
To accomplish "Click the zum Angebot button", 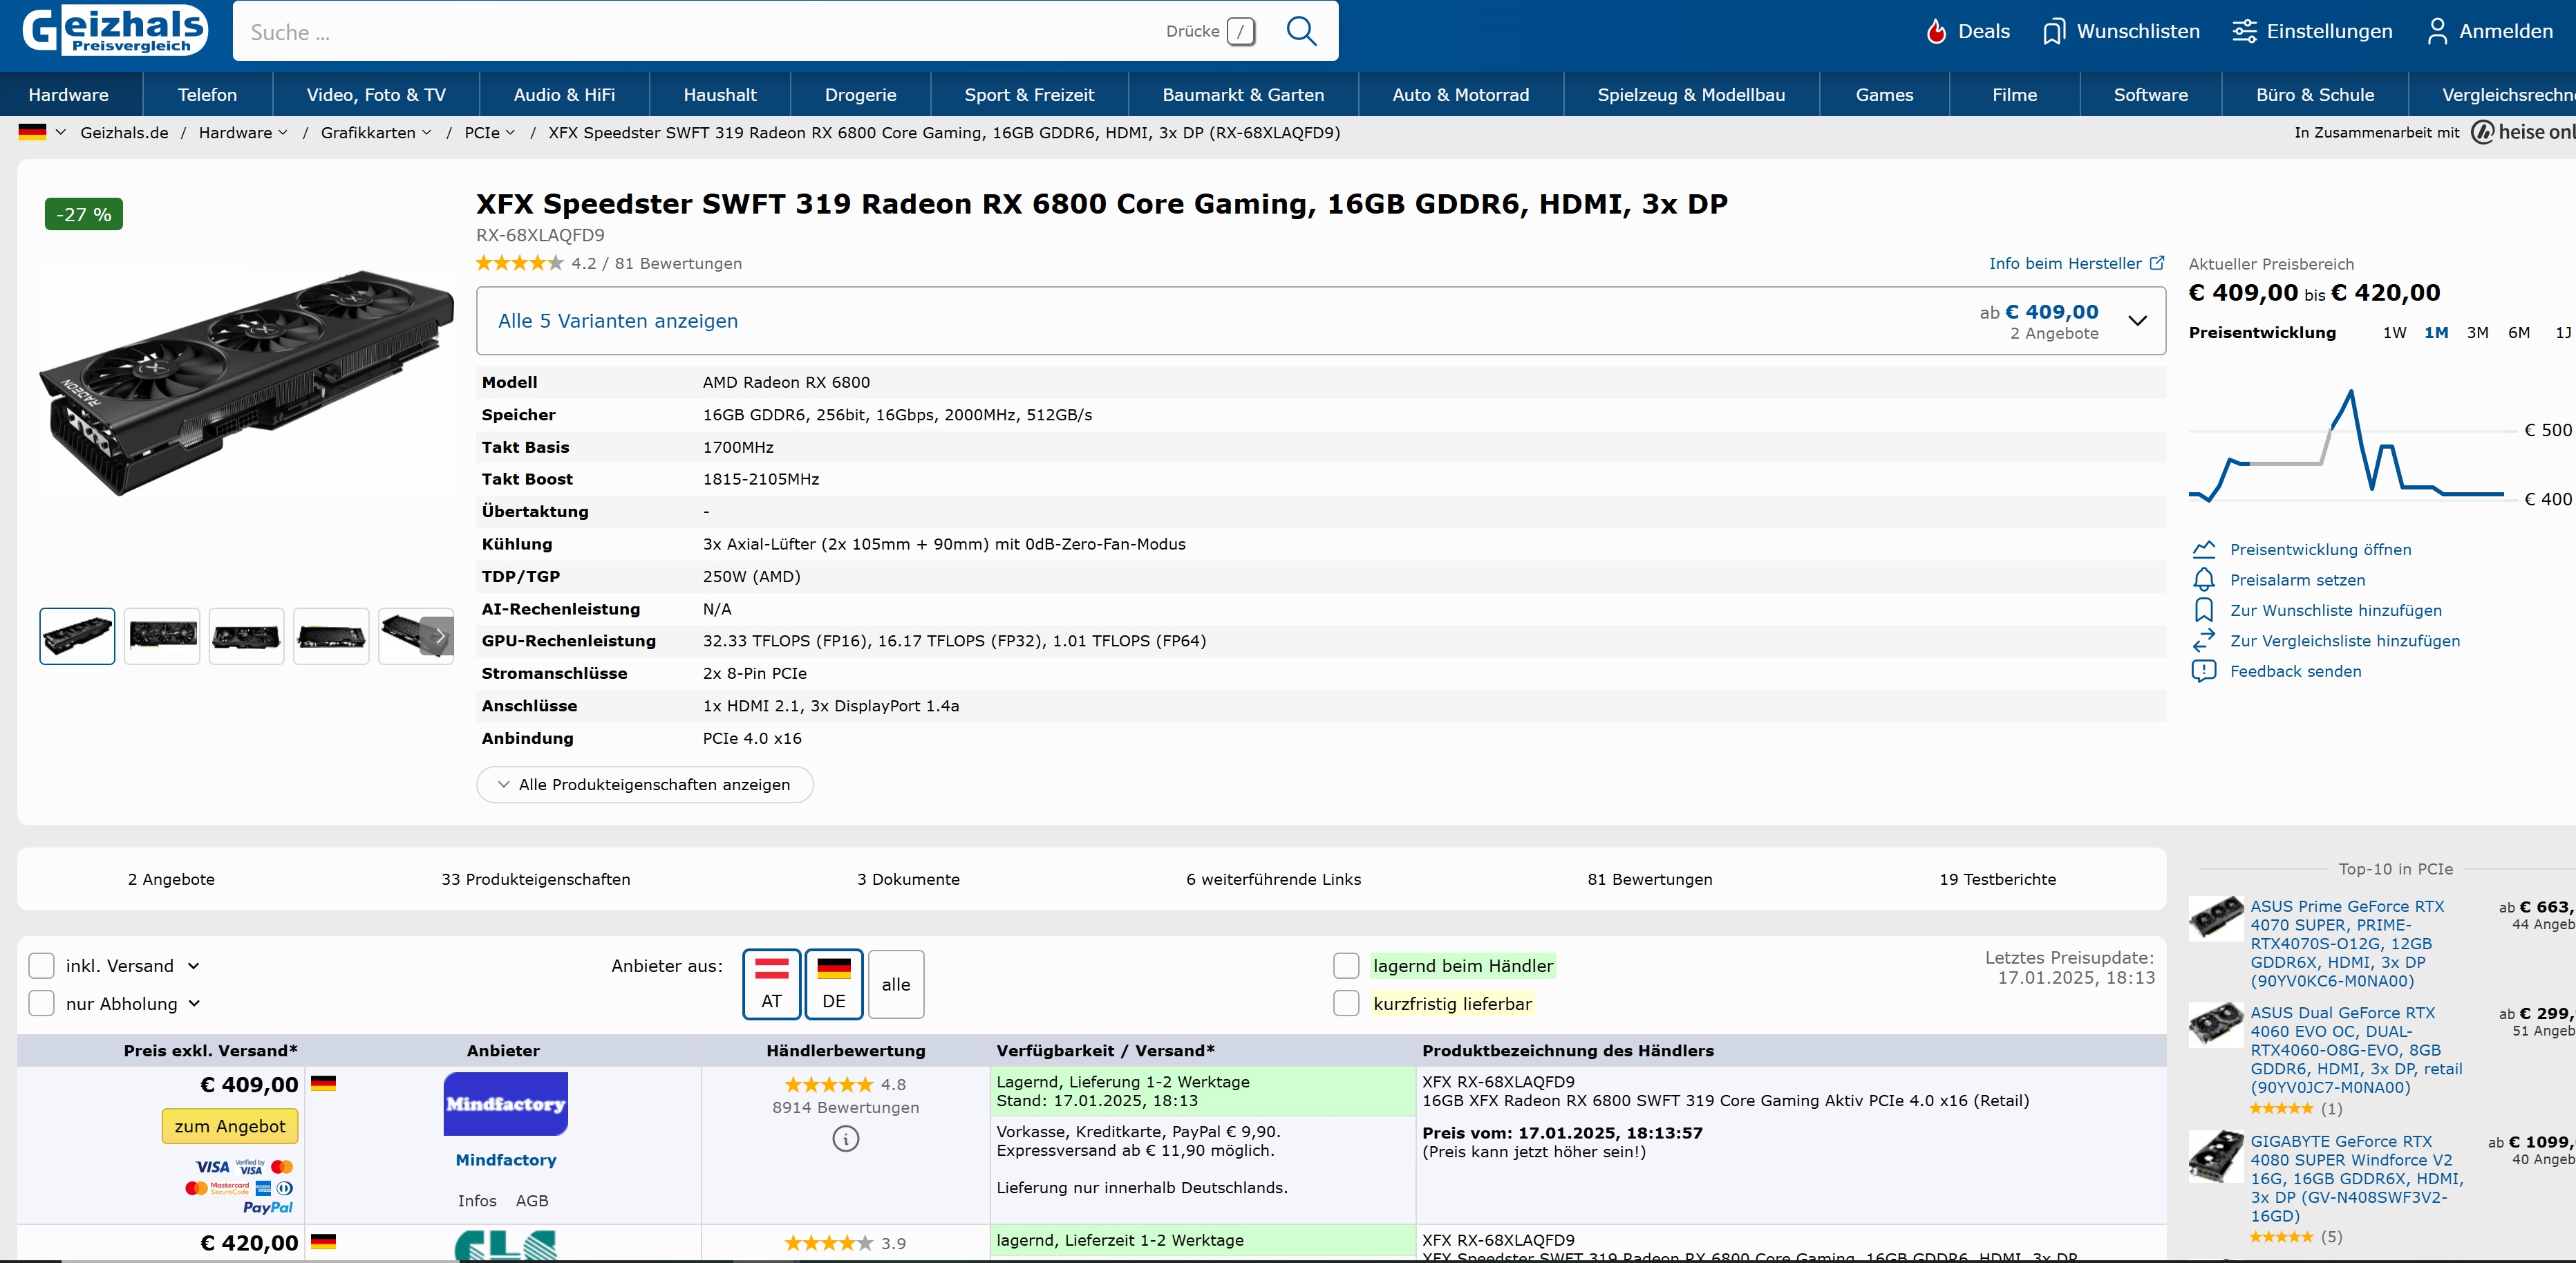I will point(230,1127).
